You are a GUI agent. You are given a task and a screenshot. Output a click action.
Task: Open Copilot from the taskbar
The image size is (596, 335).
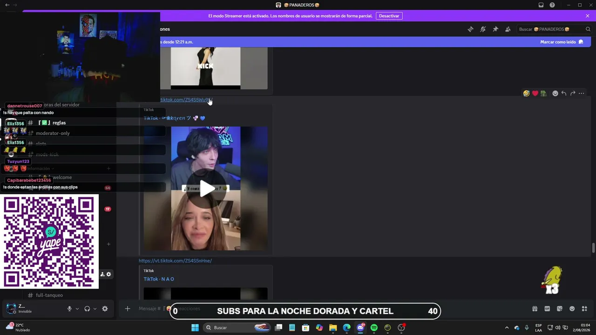coord(319,328)
